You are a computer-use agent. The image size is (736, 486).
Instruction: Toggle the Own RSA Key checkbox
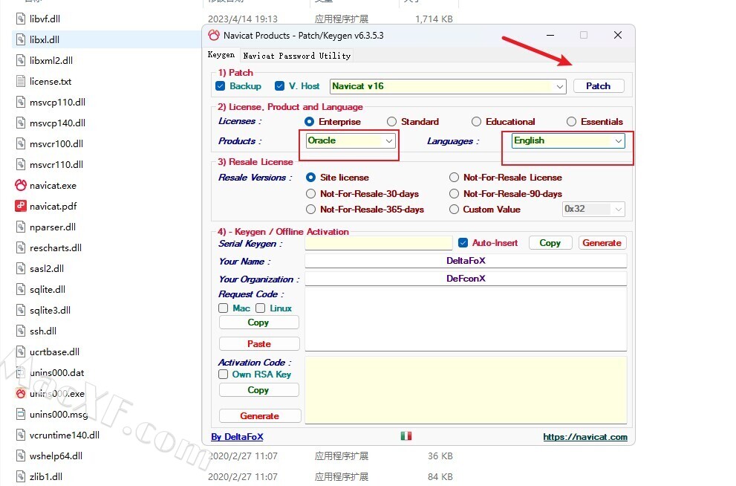[224, 375]
